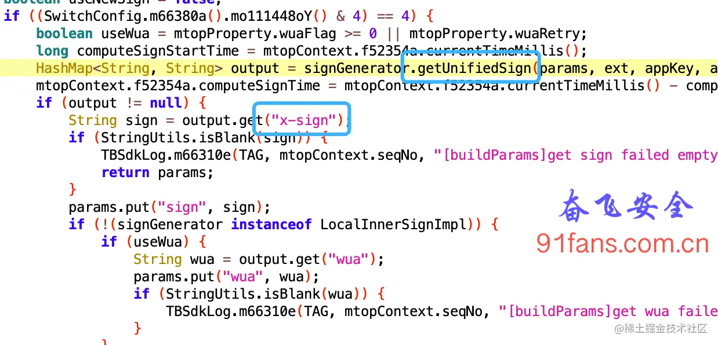Screen dimensions: 718x345
Task: Click the bottom-right Juejin community watermark
Action: click(x=661, y=328)
